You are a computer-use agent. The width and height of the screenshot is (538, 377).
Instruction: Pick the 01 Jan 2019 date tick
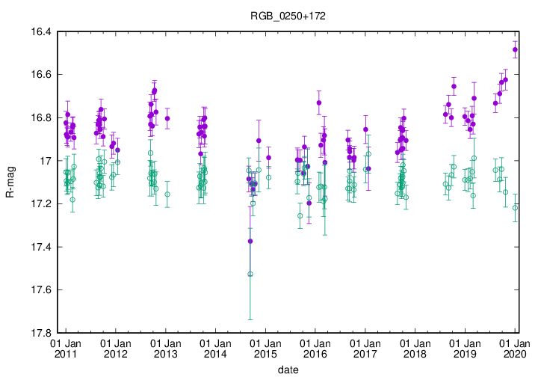(x=465, y=348)
